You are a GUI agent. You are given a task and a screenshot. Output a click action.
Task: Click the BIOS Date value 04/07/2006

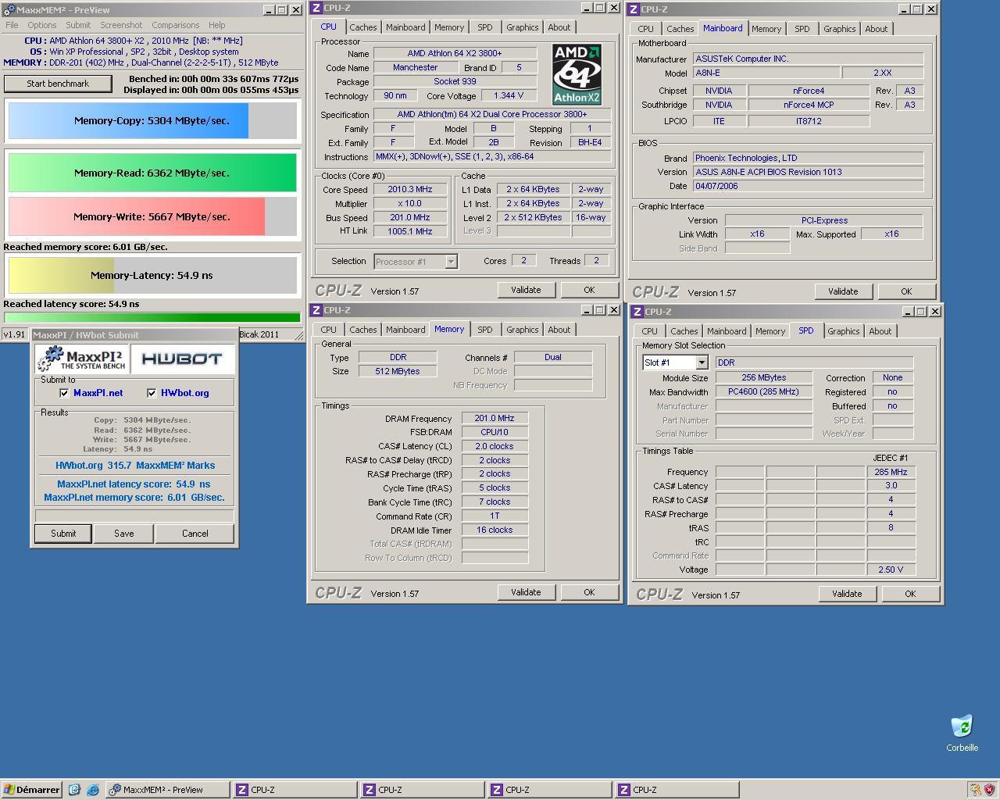808,186
